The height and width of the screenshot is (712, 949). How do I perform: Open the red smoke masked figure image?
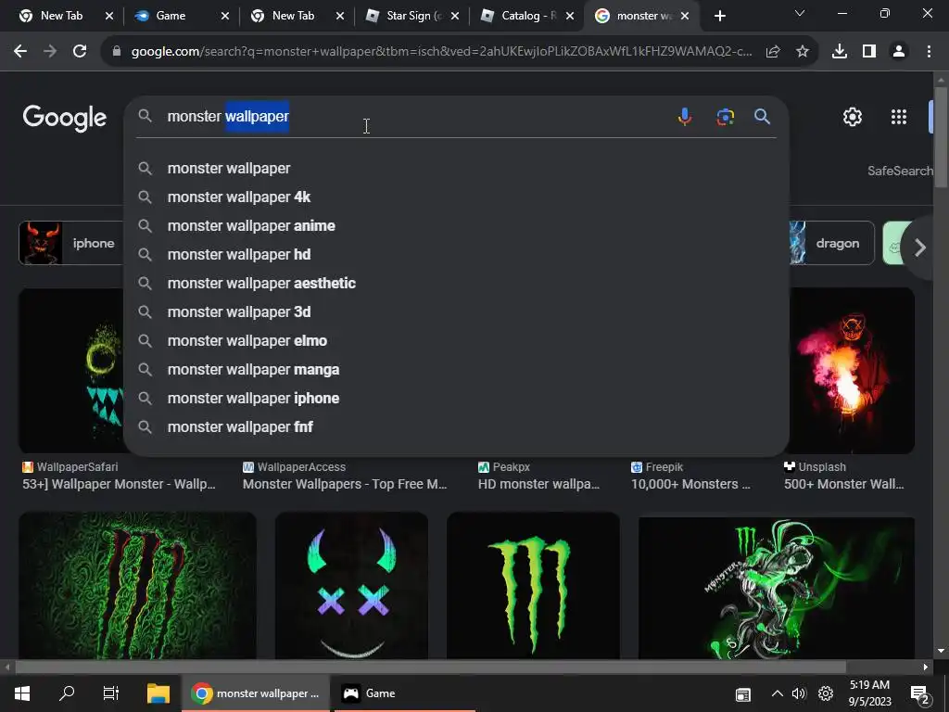pos(852,371)
